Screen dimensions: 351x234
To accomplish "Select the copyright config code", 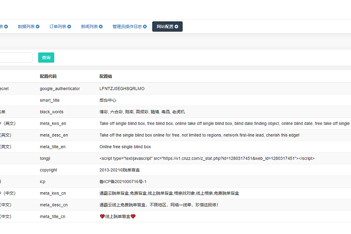I will (x=49, y=170).
